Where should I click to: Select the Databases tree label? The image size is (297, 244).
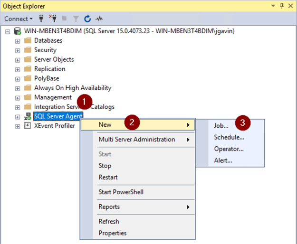[48, 40]
